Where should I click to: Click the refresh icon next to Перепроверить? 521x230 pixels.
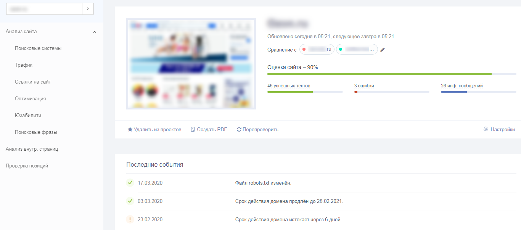click(239, 130)
